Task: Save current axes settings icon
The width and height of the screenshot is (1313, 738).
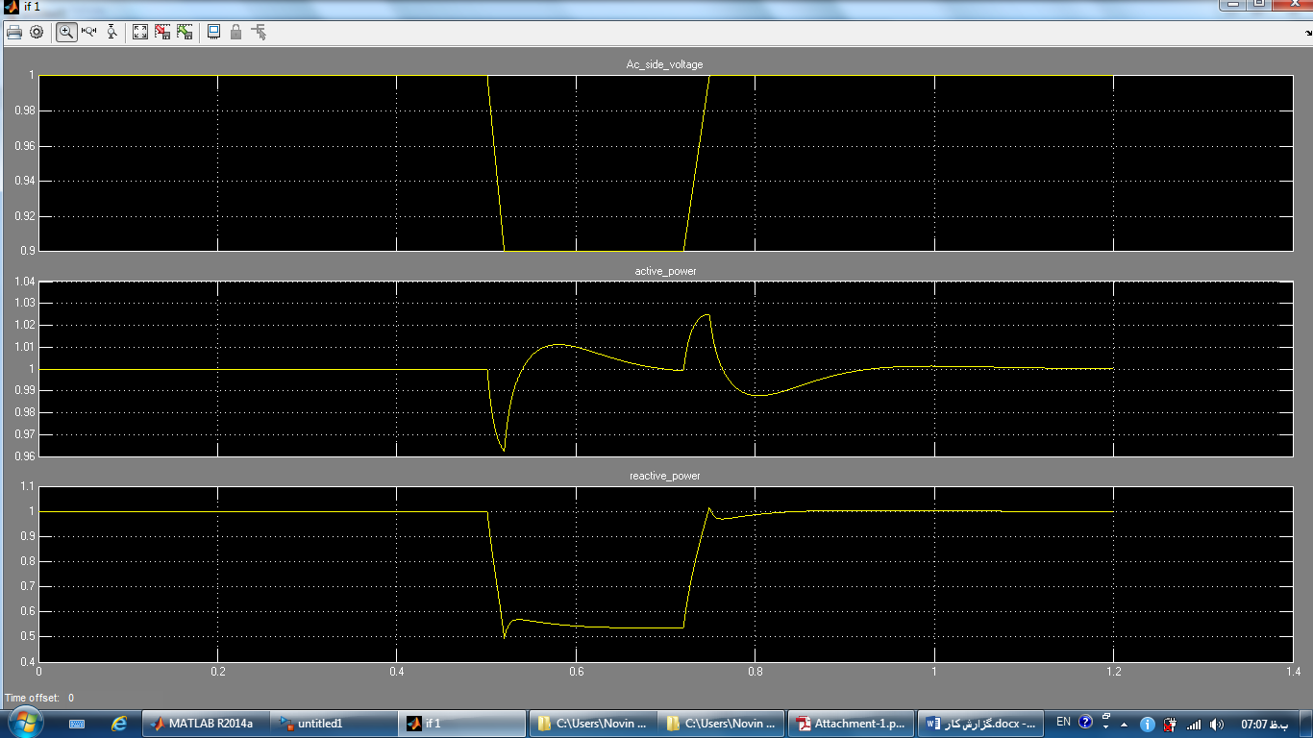Action: pos(162,32)
